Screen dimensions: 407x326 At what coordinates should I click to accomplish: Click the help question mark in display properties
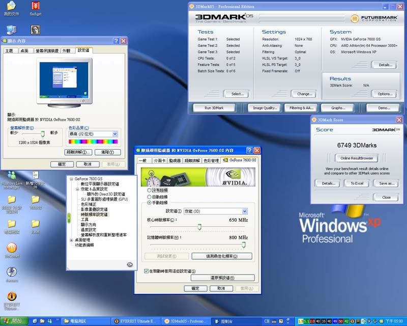(x=116, y=41)
